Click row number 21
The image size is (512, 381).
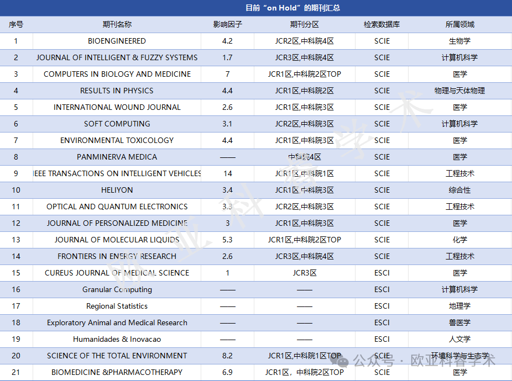[x=16, y=373]
